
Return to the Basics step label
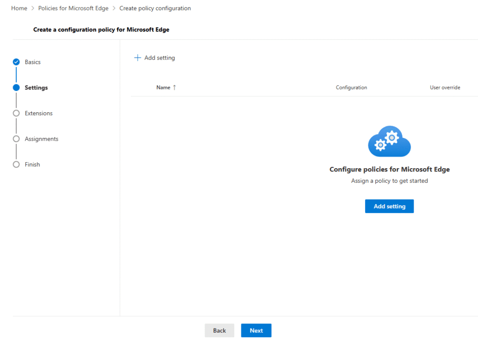click(x=33, y=62)
